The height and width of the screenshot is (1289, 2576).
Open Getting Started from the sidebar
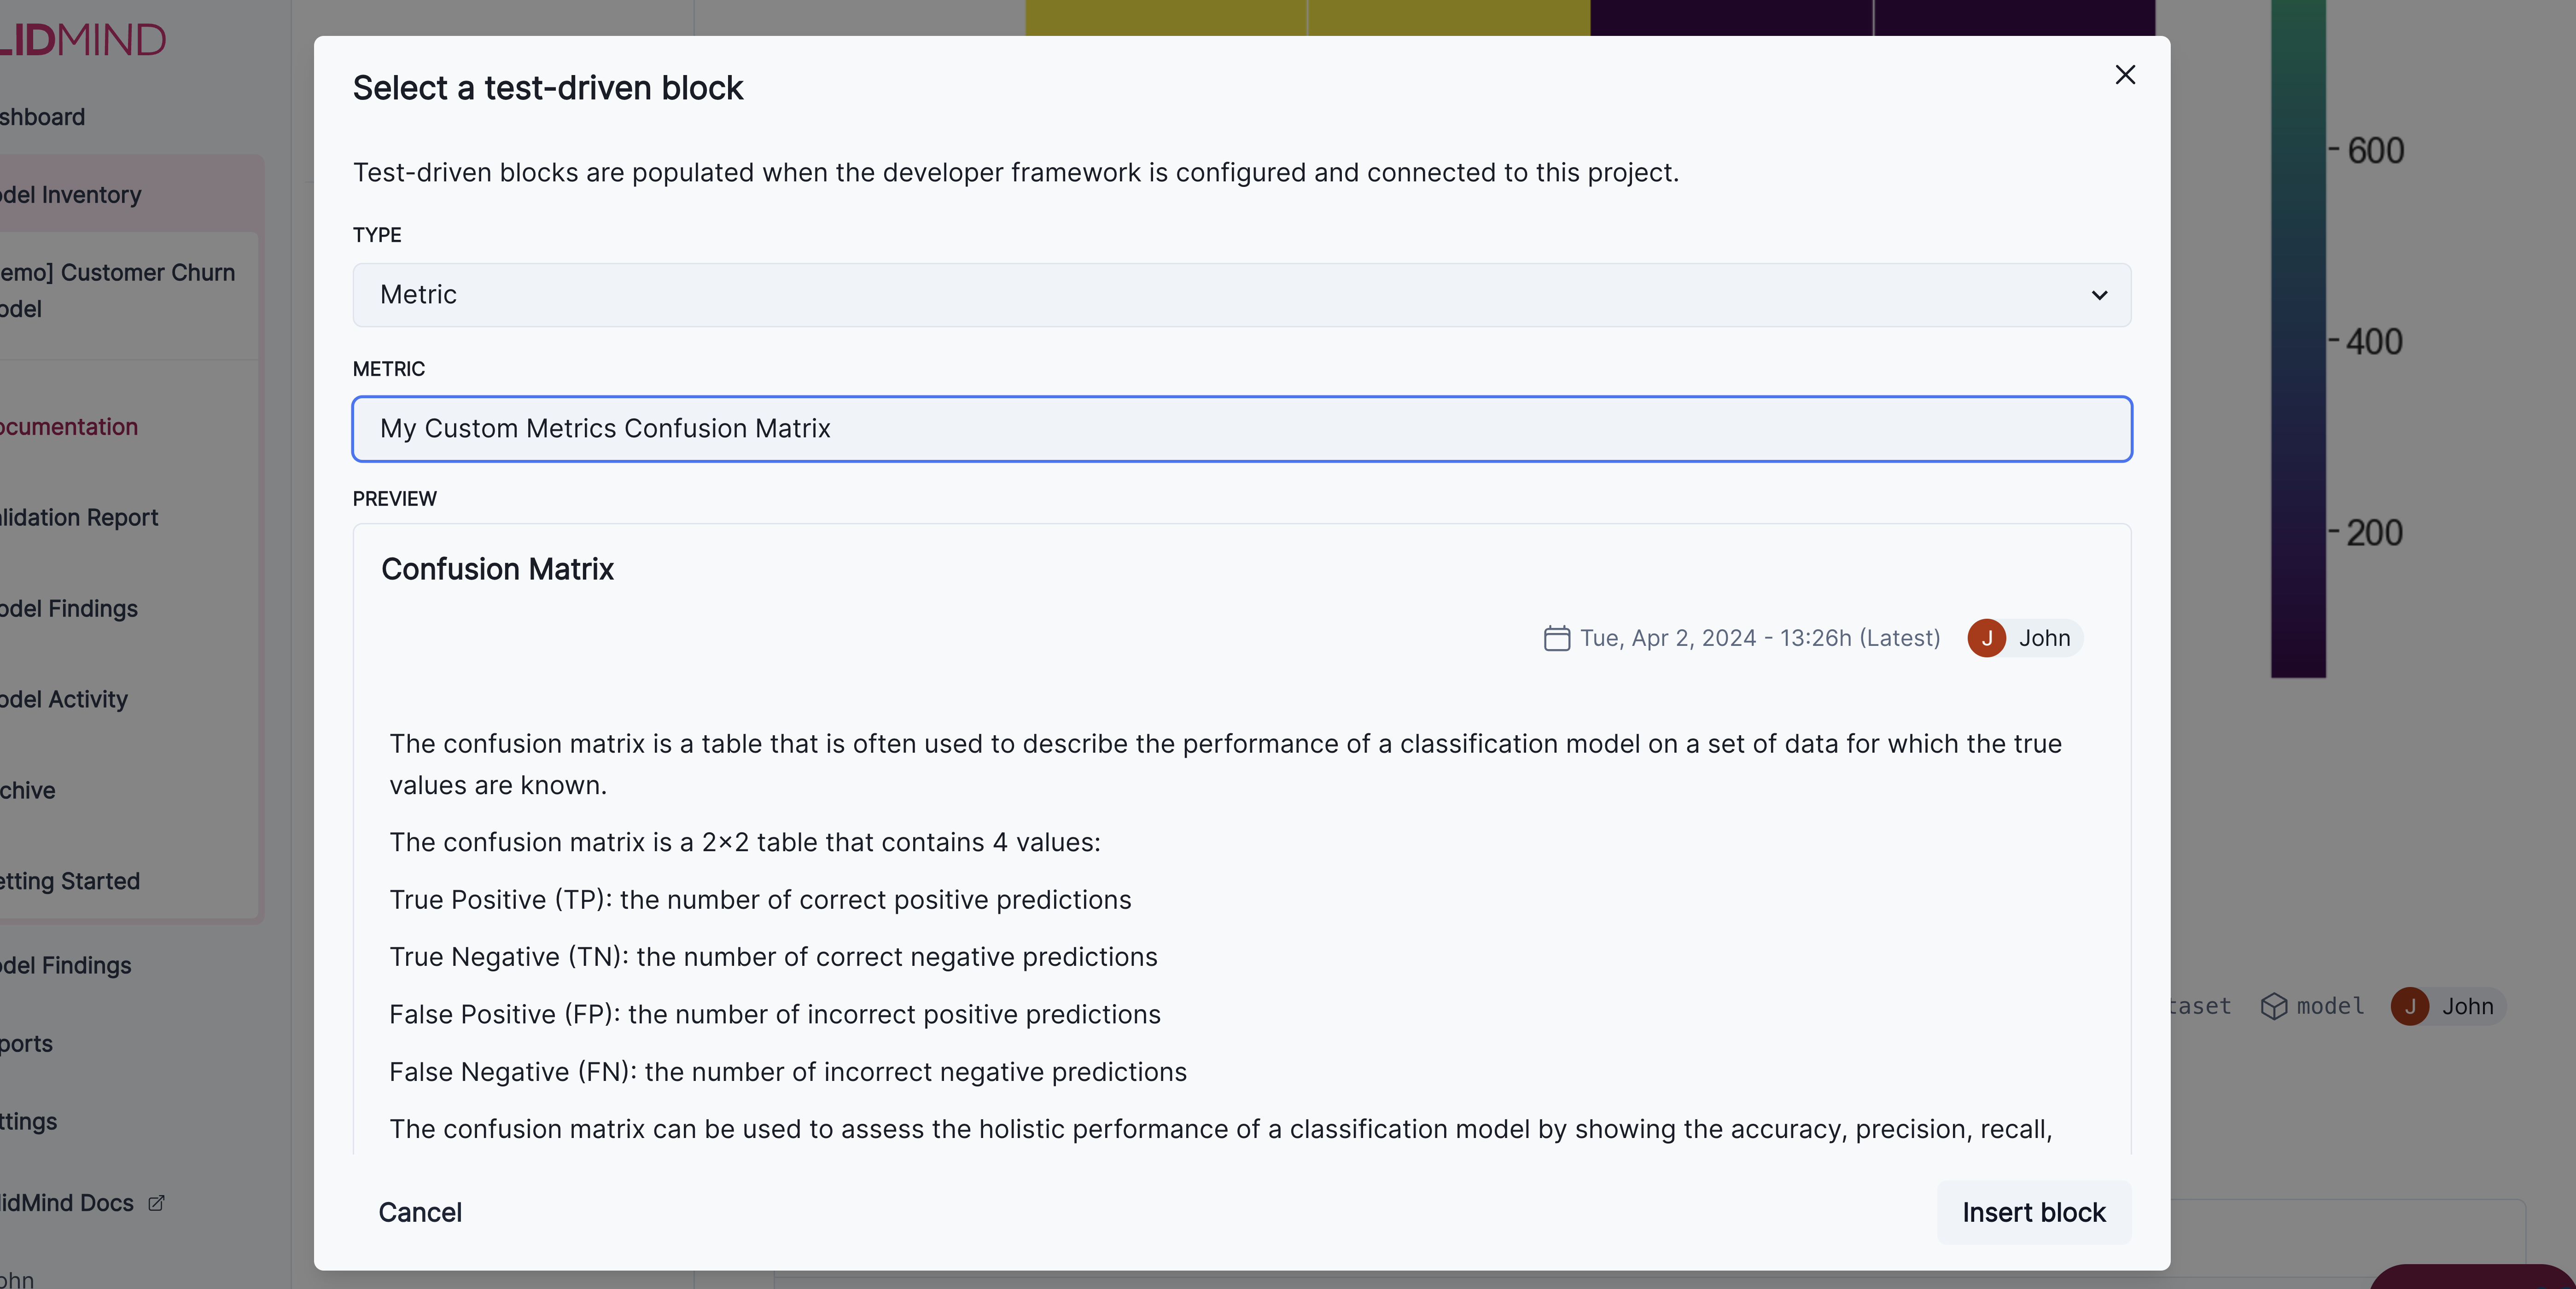[x=69, y=880]
